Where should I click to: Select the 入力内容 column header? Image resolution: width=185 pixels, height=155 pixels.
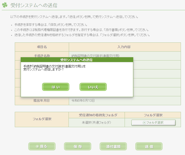pyautogui.click(x=125, y=47)
